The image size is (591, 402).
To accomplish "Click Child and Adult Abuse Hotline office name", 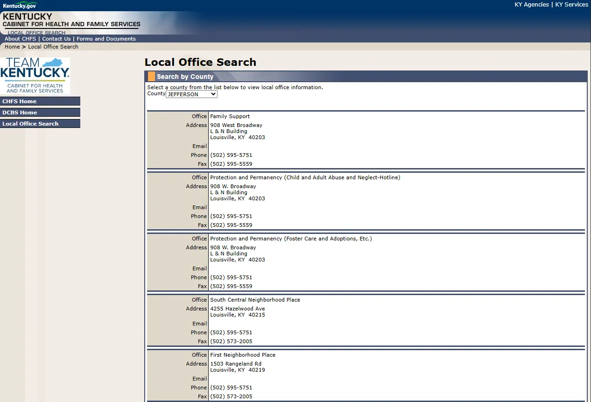I will 305,177.
